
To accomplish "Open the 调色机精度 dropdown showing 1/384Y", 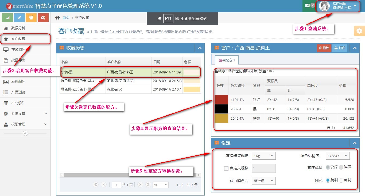I will [x=337, y=156].
